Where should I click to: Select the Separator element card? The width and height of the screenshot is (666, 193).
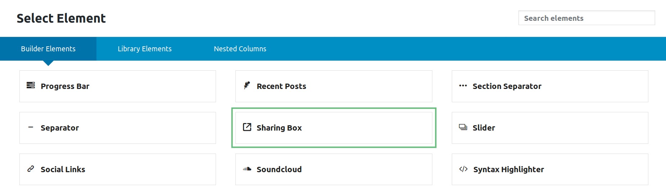118,128
